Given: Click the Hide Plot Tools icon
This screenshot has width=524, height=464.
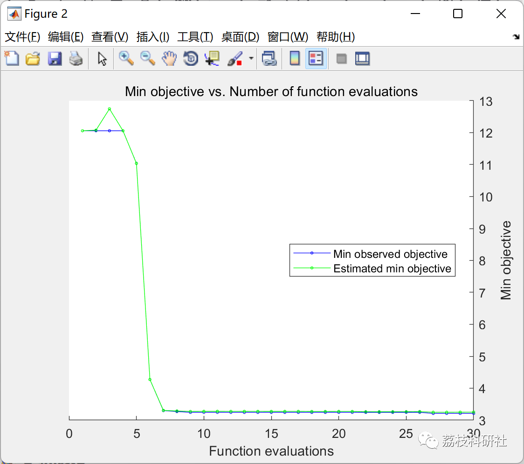Looking at the screenshot, I should pyautogui.click(x=341, y=59).
